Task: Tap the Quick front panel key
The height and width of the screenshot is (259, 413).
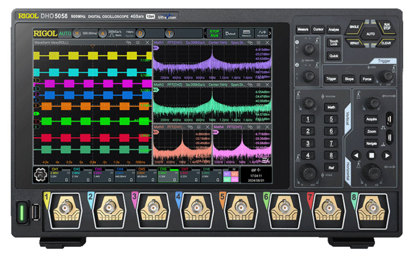Action: (334, 56)
